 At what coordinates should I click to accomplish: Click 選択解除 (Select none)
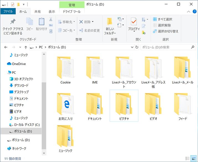coord(162,25)
